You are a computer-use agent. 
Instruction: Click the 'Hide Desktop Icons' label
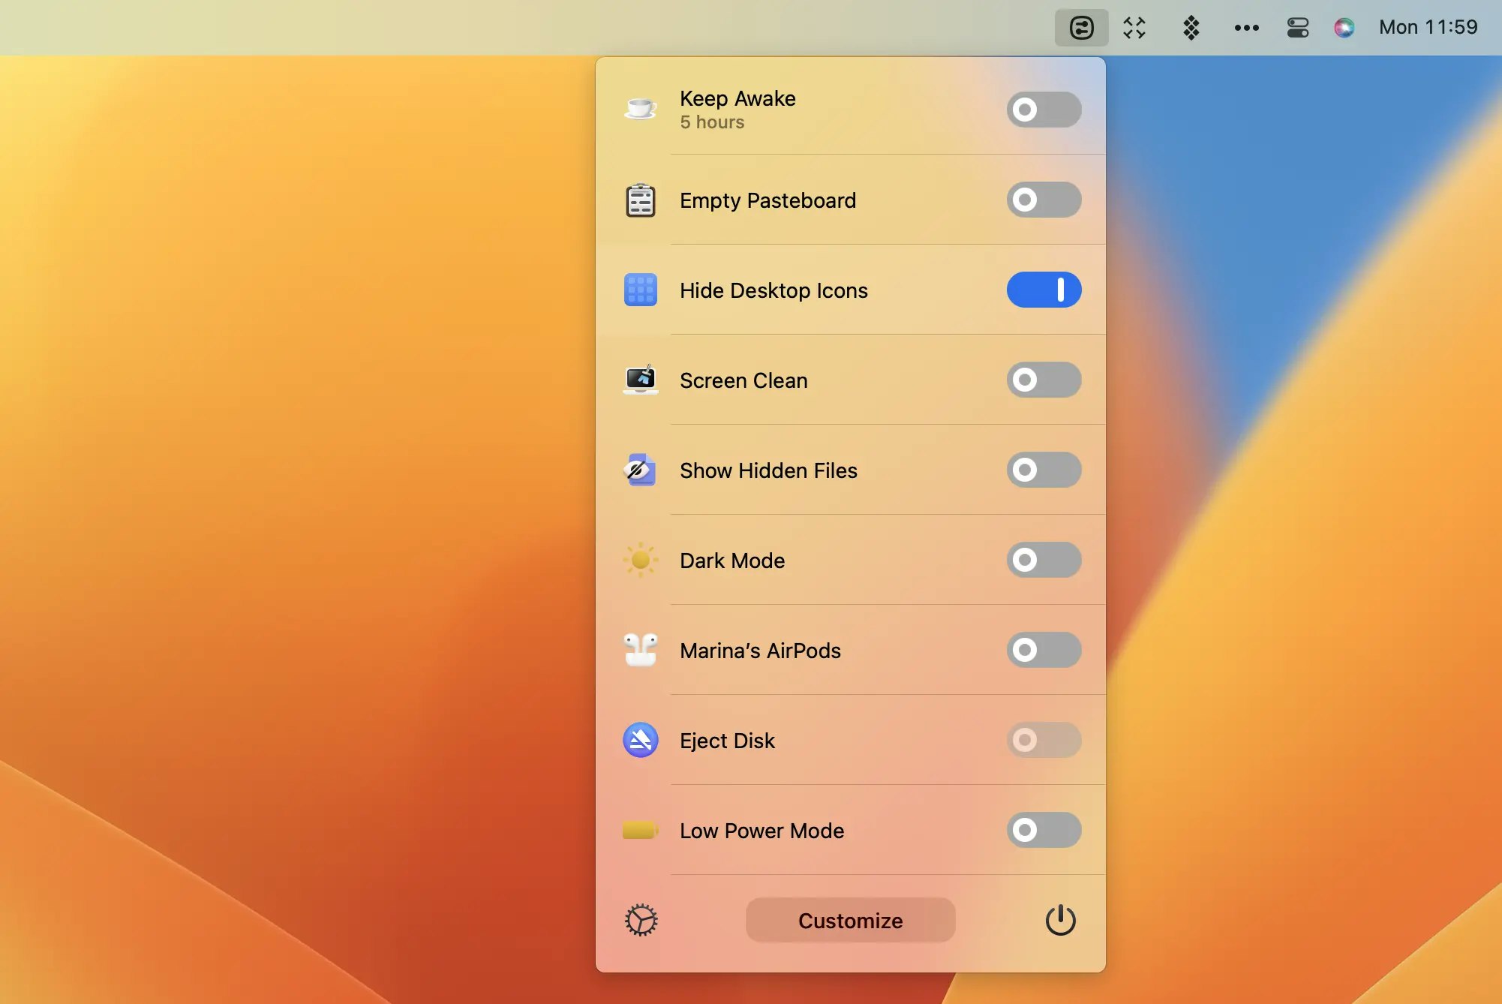coord(774,290)
